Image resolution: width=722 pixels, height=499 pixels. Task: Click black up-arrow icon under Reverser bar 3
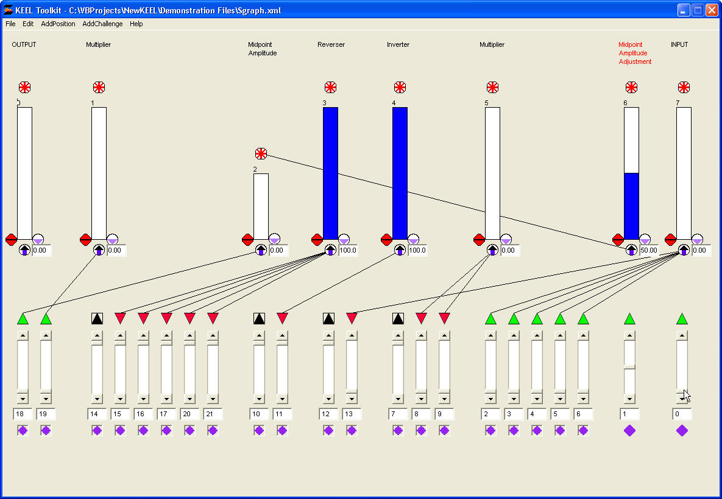pyautogui.click(x=330, y=249)
